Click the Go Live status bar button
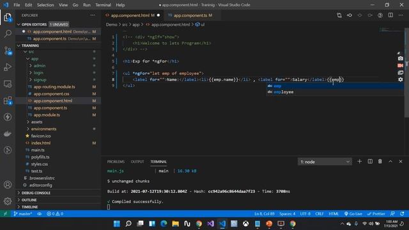The image size is (409, 230). pos(353,213)
